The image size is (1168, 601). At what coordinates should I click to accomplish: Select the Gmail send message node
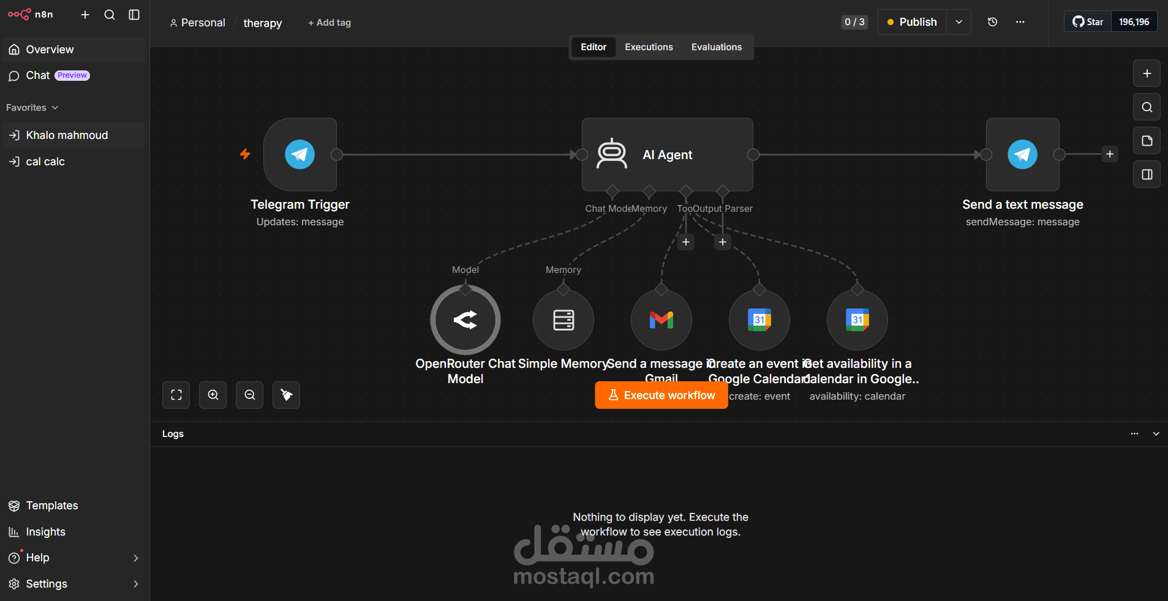pos(661,319)
